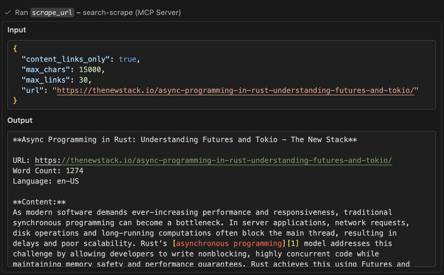Screen dimensions: 444x275
Task: Click the checkmark icon next to Ran
Action: coord(8,13)
